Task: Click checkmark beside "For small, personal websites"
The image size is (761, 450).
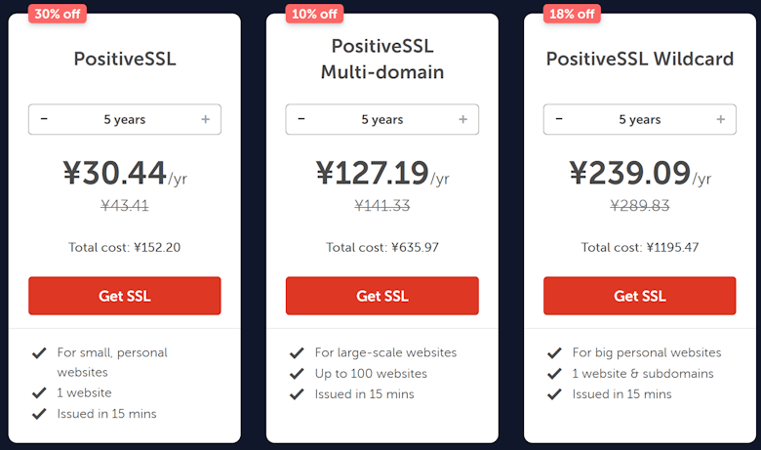Action: tap(39, 352)
